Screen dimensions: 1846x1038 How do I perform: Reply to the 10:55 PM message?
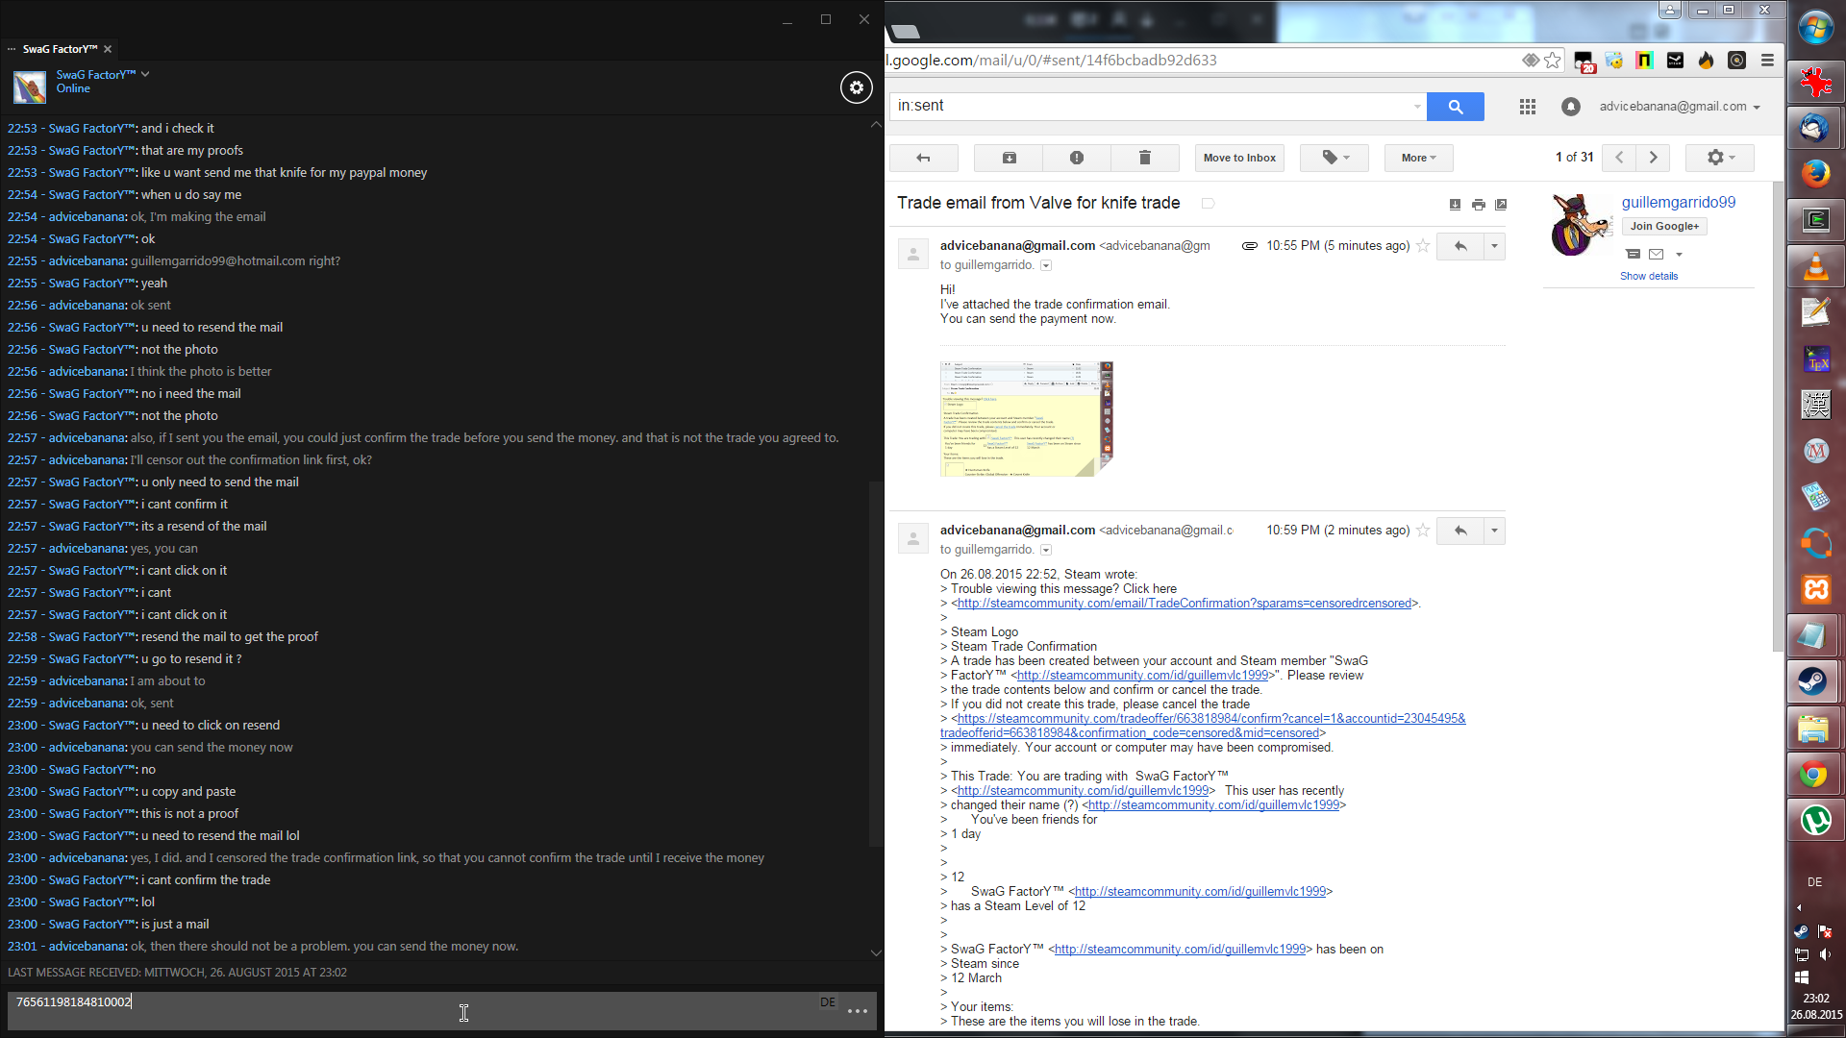pos(1460,246)
